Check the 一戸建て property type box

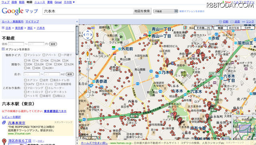(x=60, y=55)
